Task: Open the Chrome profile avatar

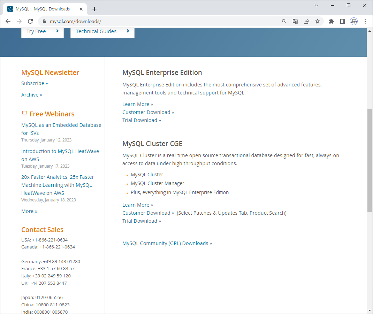Action: 354,21
